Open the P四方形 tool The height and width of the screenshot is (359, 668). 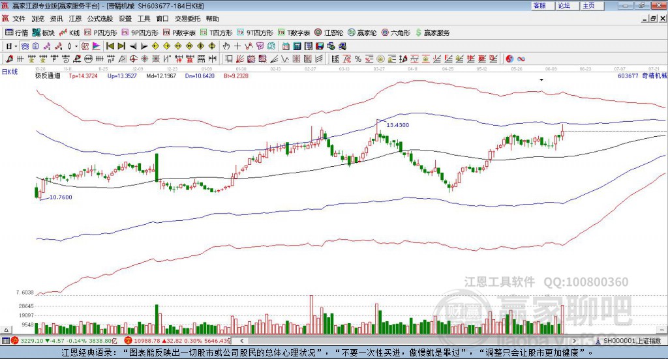(100, 33)
